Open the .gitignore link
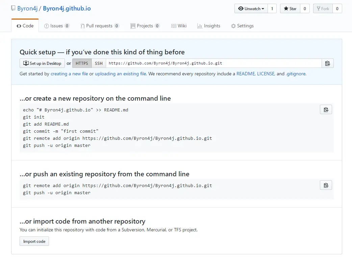 (x=296, y=74)
